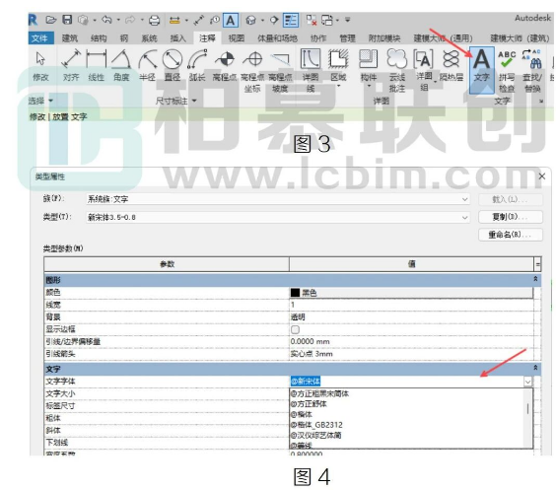Choose the 弧长 arc length tool
The width and height of the screenshot is (556, 490).
coord(197,66)
